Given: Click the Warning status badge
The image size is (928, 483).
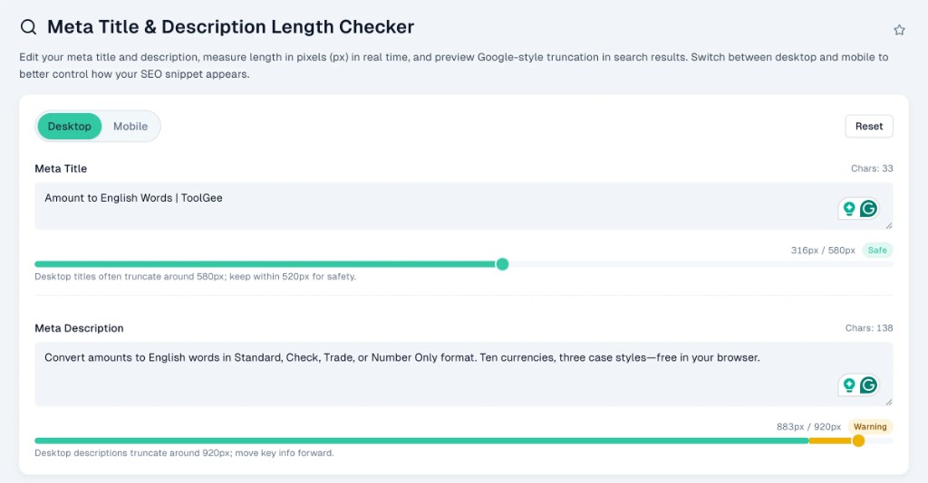Looking at the screenshot, I should (870, 427).
